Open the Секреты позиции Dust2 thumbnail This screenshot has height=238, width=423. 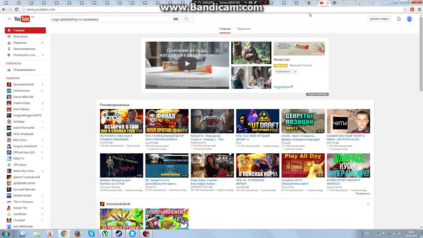(x=303, y=121)
